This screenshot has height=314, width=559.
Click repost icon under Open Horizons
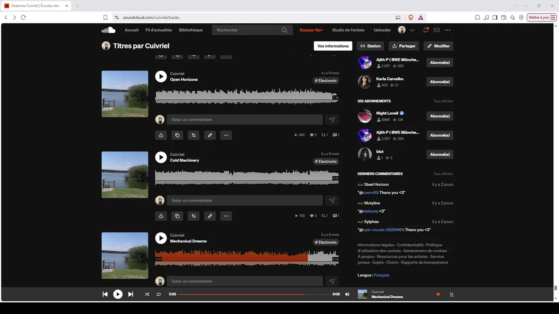coord(193,135)
